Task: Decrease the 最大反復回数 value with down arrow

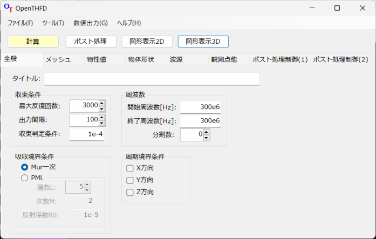Action: point(101,108)
